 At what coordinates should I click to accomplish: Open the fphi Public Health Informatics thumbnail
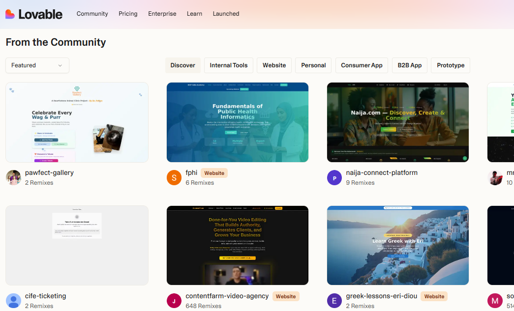(238, 122)
